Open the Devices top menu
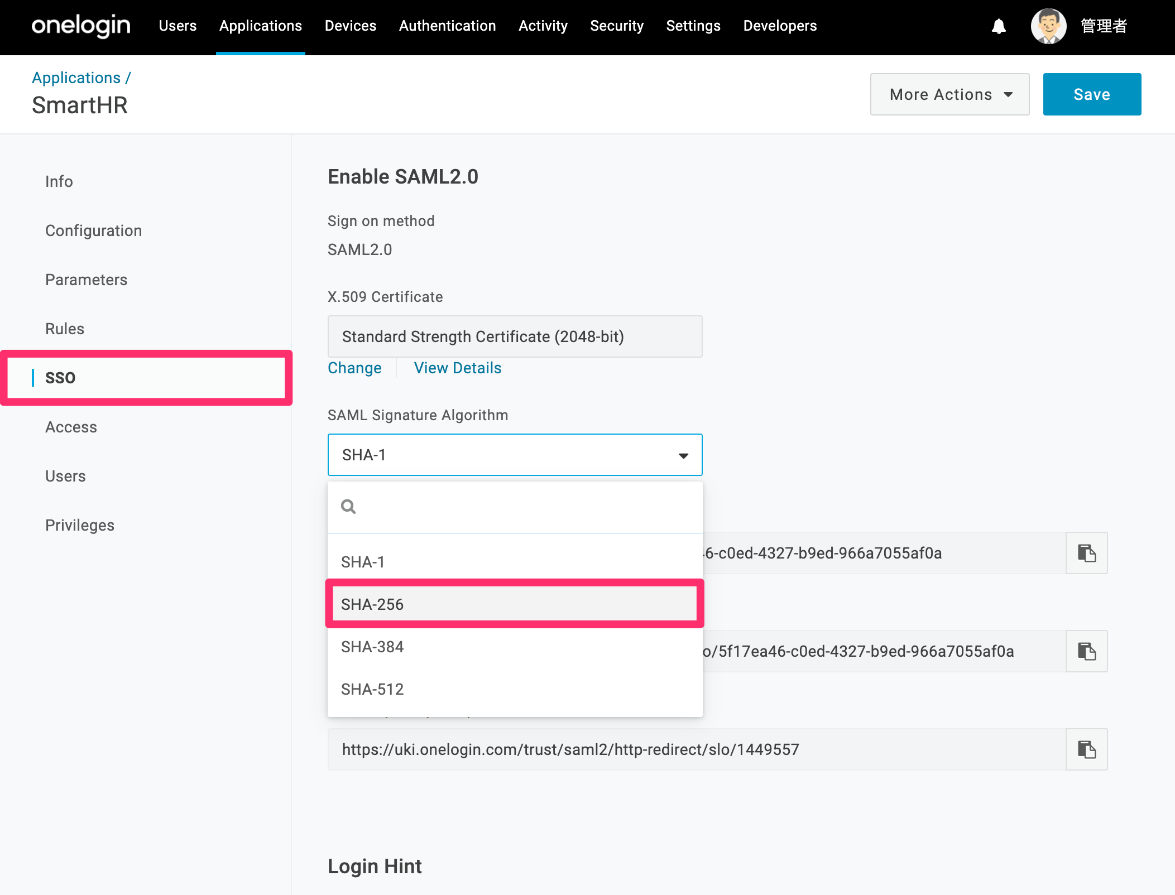The image size is (1175, 895). 351,26
